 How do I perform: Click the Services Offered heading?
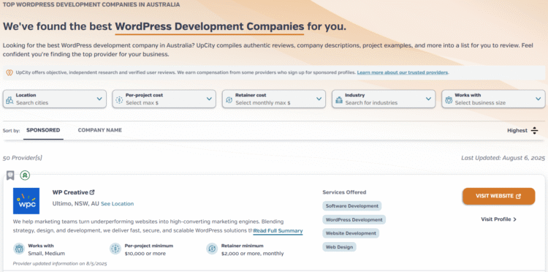[344, 192]
